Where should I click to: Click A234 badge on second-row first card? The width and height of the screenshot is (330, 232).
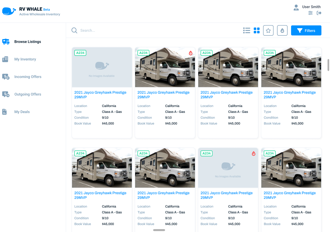(80, 153)
